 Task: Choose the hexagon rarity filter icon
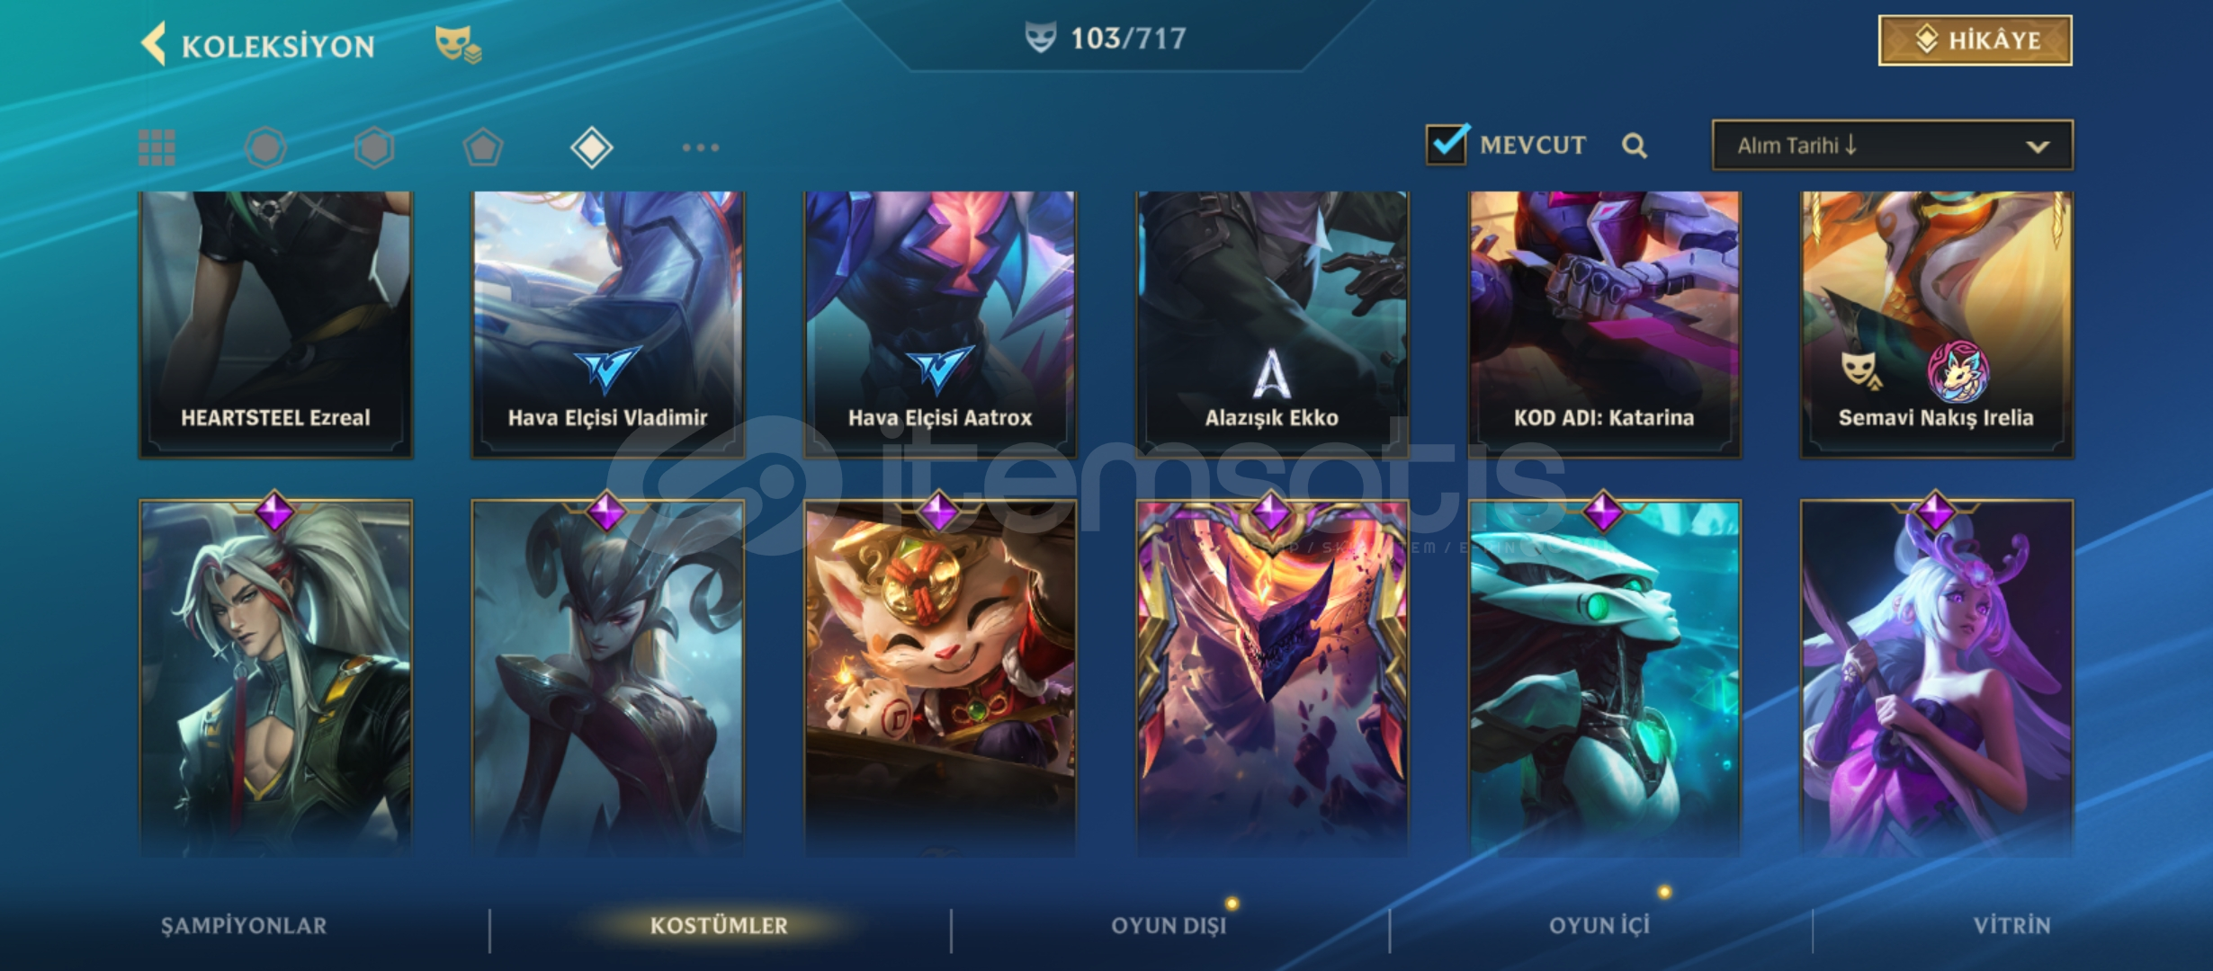374,147
